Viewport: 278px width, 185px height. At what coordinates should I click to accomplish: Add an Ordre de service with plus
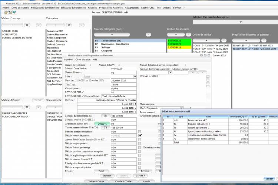coord(206,41)
